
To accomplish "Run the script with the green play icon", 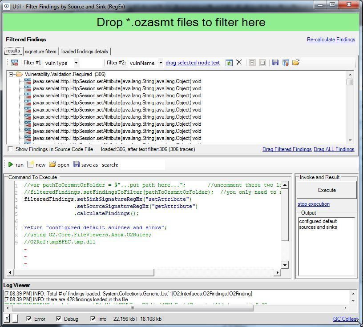I will point(11,165).
